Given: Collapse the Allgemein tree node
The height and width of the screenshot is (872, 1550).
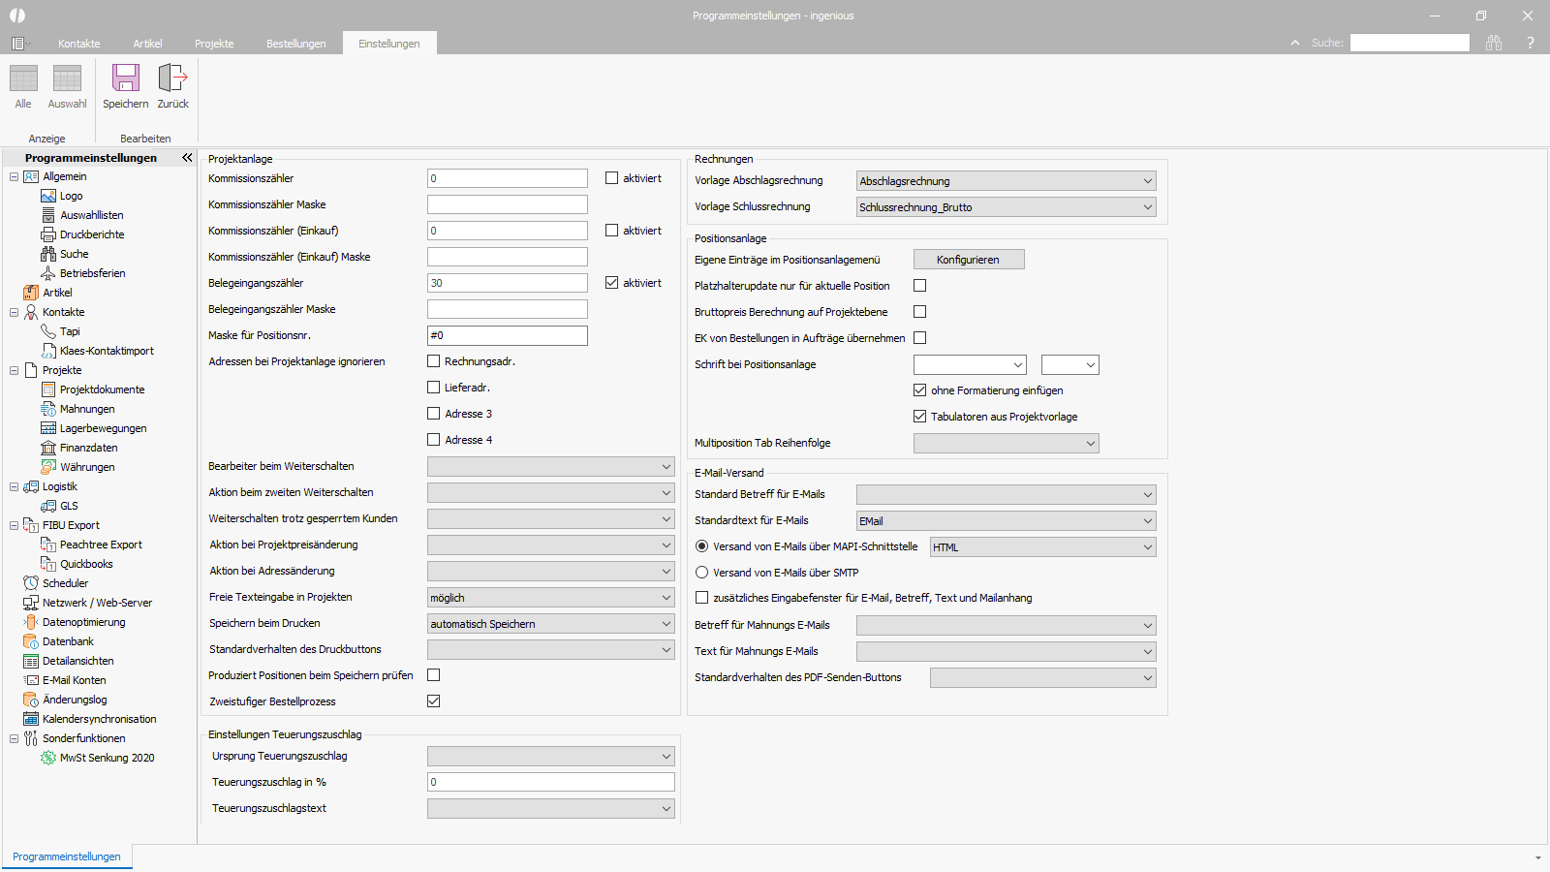Looking at the screenshot, I should [14, 176].
